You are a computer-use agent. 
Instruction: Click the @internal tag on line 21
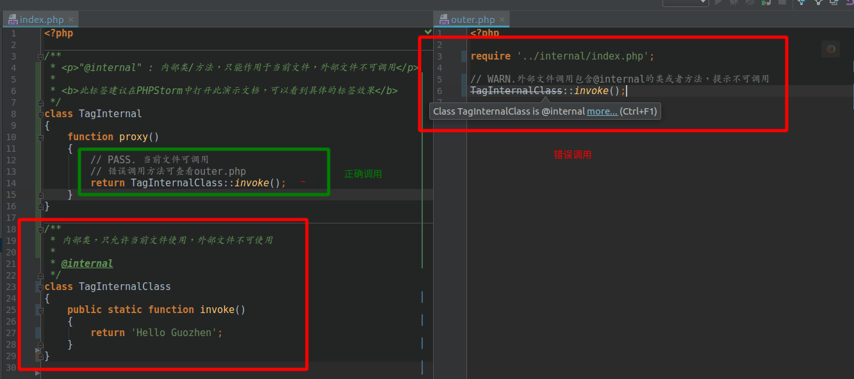click(x=87, y=263)
